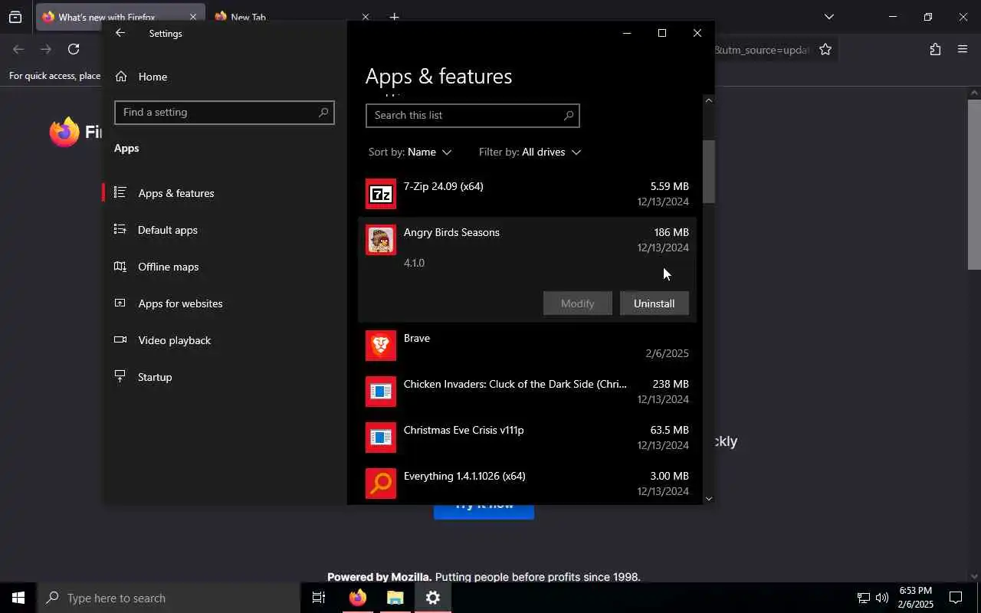This screenshot has width=981, height=613.
Task: Click the Default apps sidebar icon
Action: coord(120,230)
